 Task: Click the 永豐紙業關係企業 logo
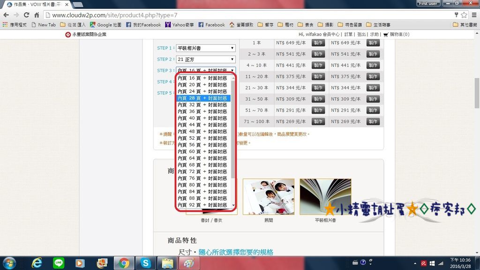click(x=86, y=34)
